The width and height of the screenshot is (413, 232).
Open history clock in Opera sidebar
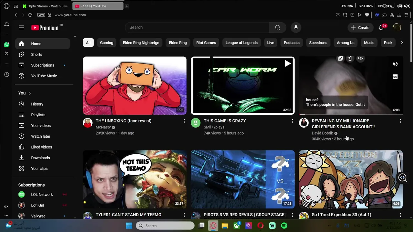(6, 74)
